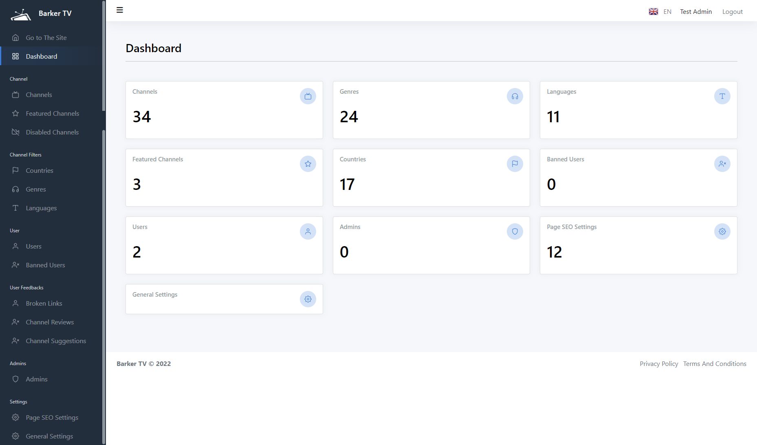This screenshot has height=445, width=757.
Task: Click the Logout link
Action: [732, 12]
